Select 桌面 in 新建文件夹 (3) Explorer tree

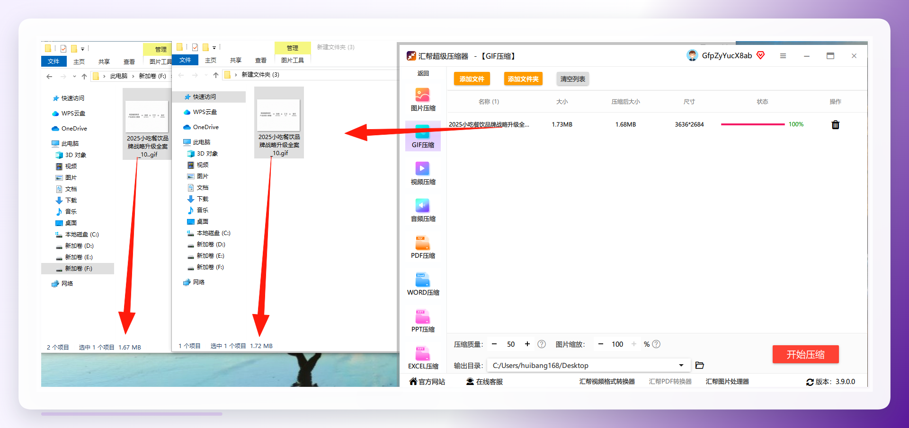198,222
